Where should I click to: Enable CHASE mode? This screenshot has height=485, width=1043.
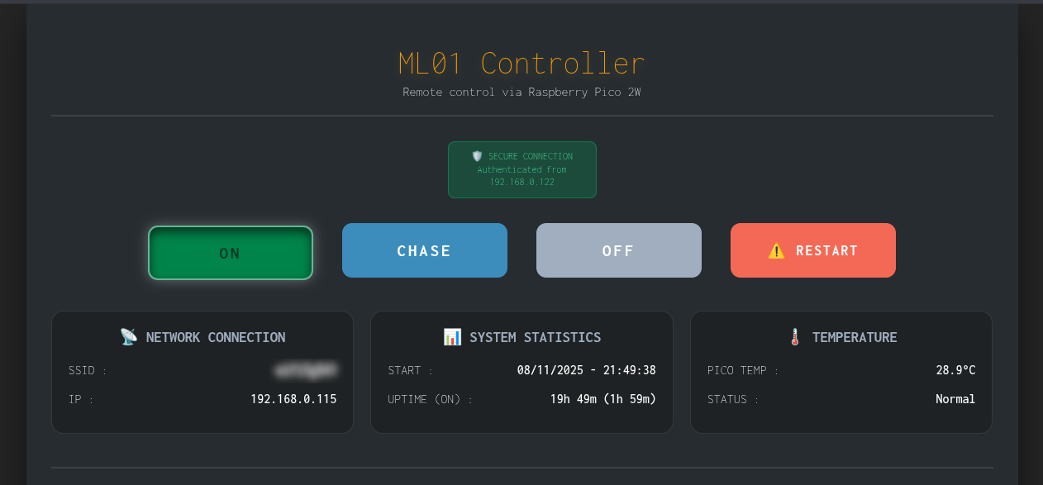(424, 250)
